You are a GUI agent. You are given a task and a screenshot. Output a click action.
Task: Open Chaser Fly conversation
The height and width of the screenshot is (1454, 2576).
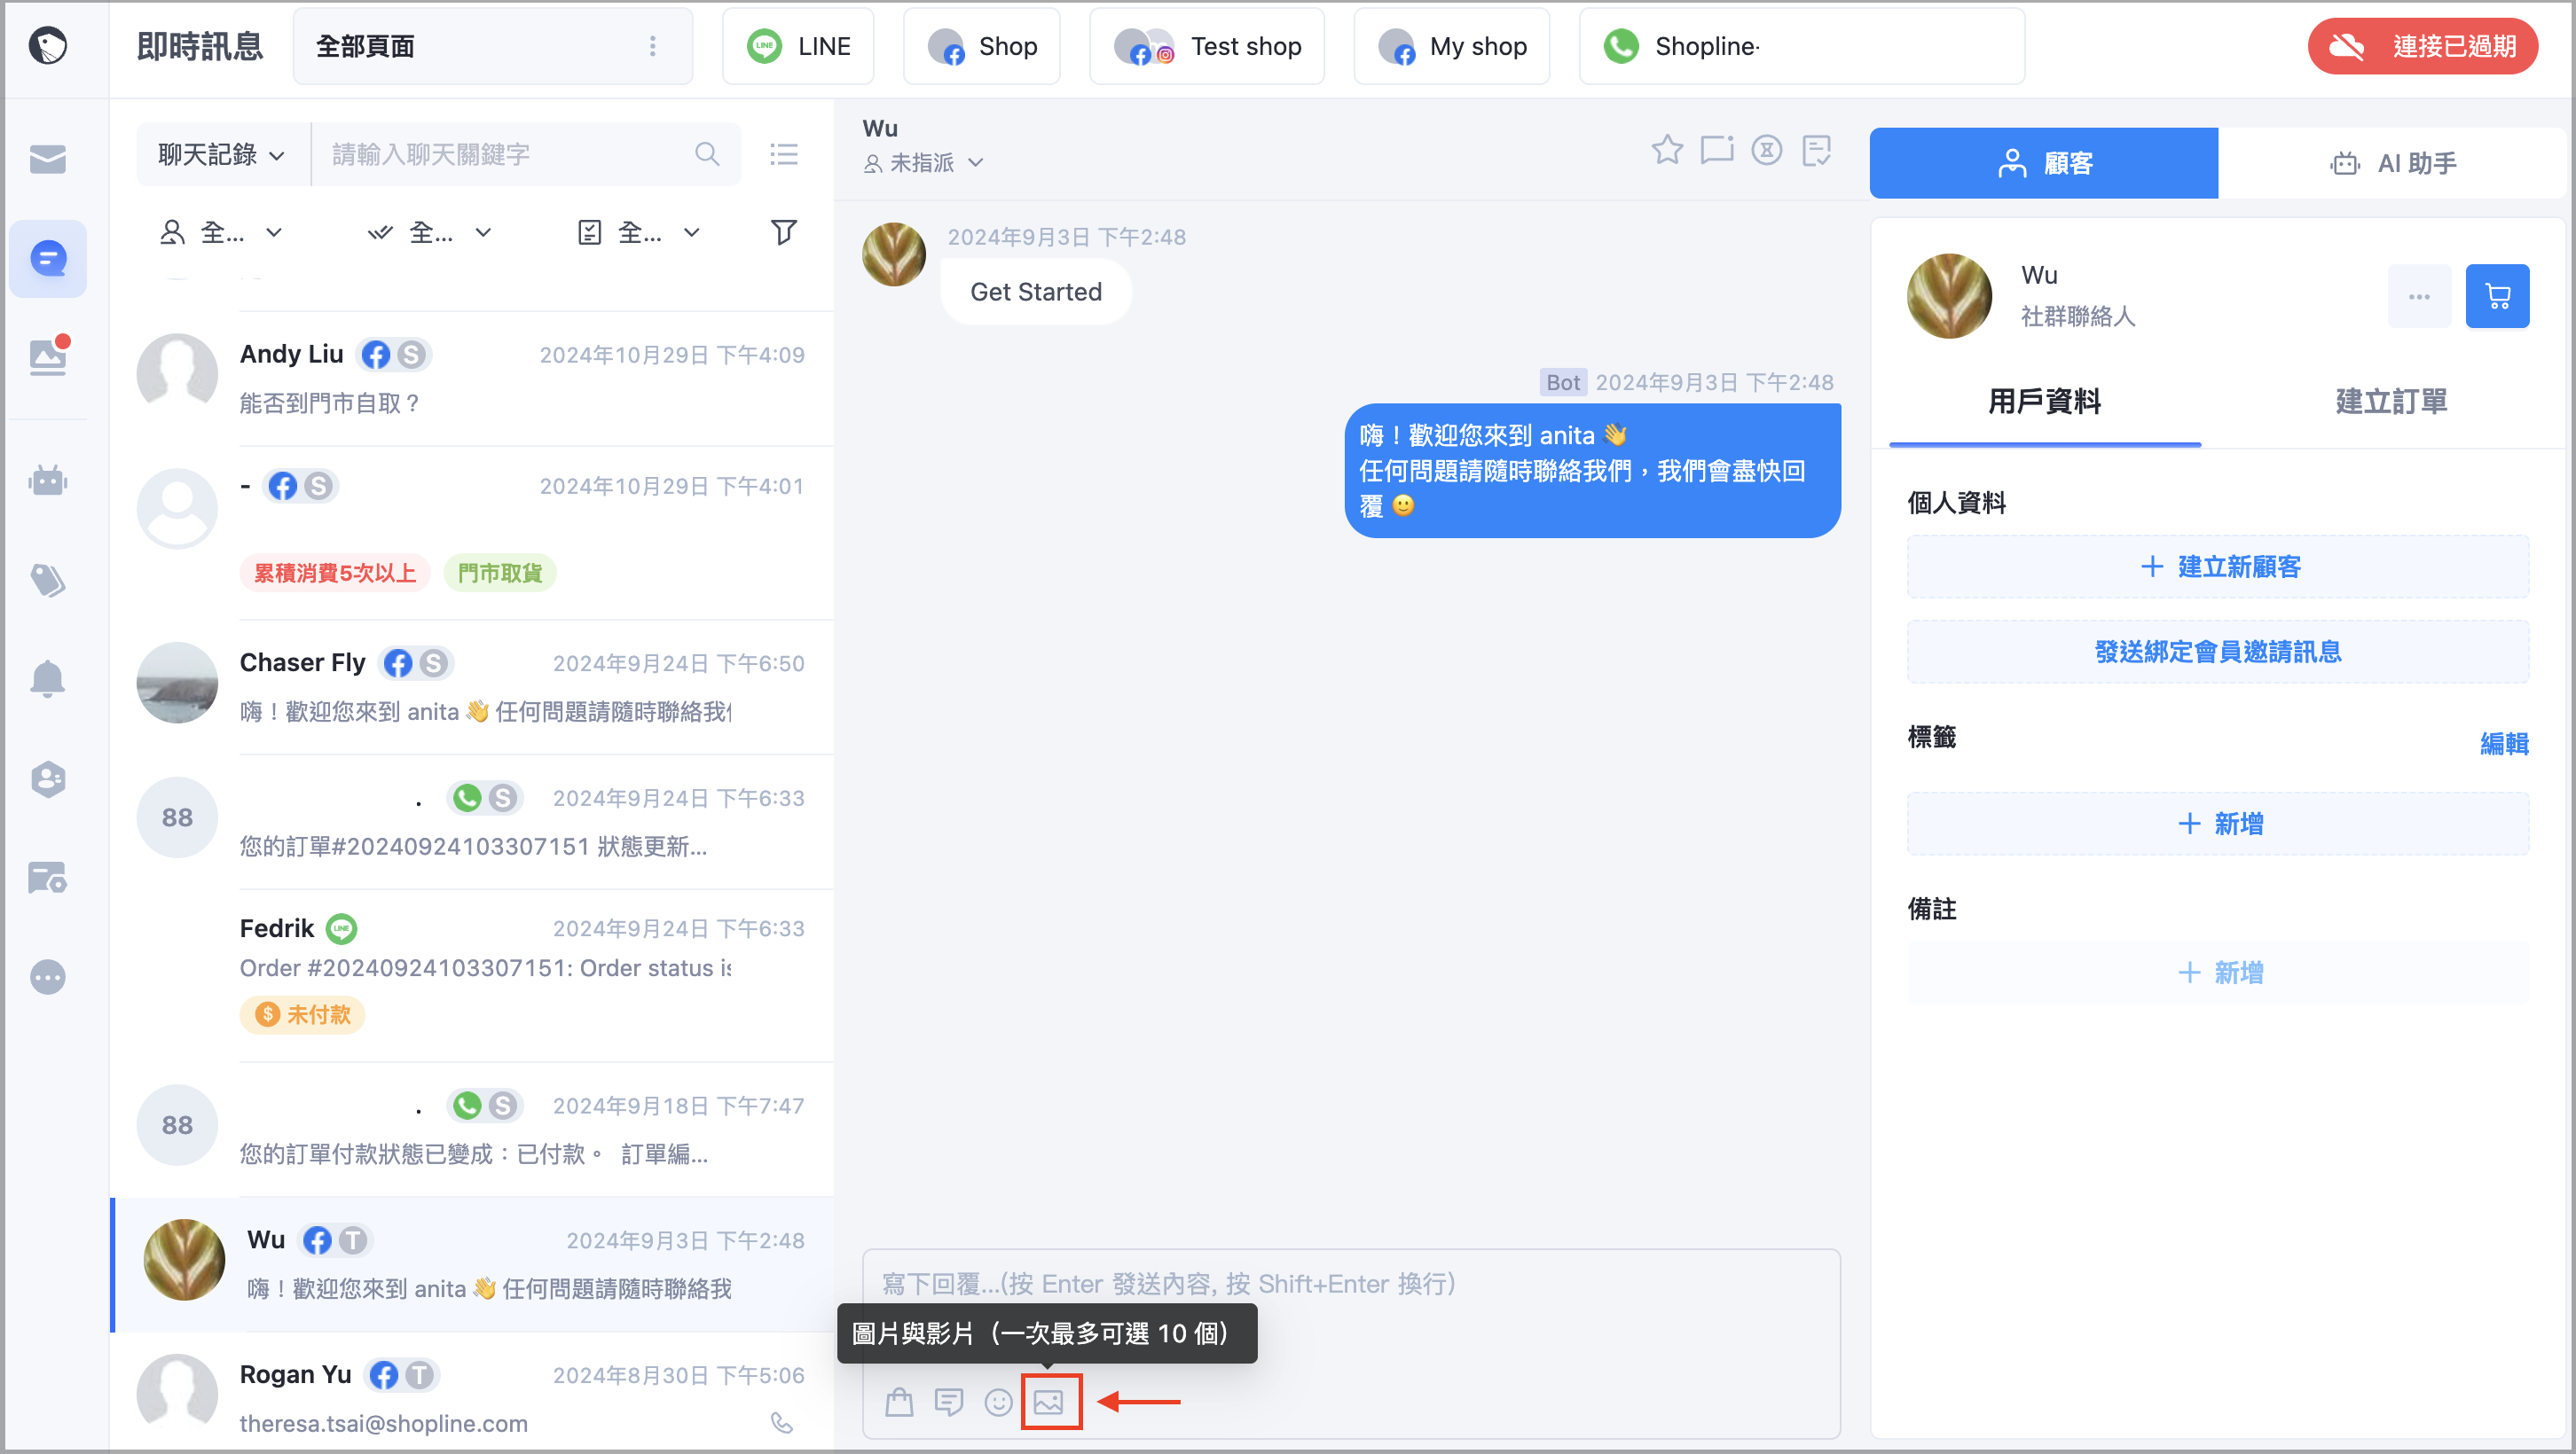(x=472, y=686)
